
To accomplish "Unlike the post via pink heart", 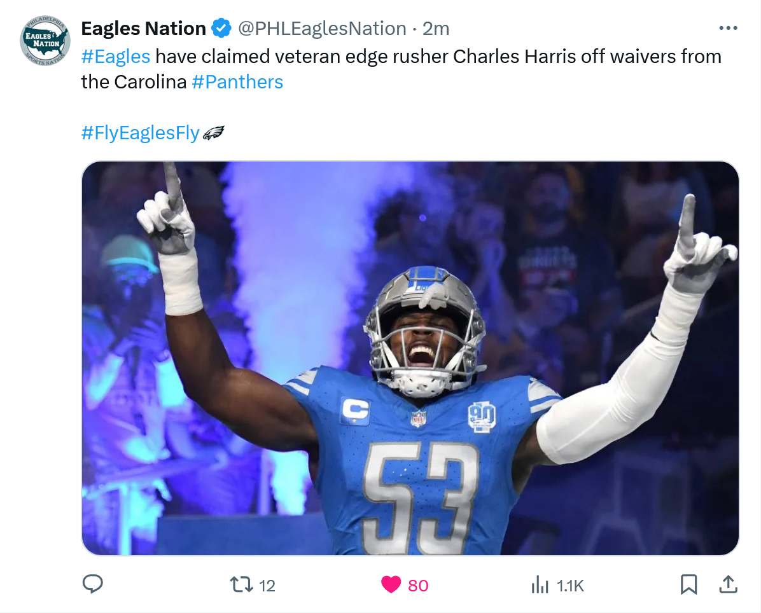I will tap(391, 585).
